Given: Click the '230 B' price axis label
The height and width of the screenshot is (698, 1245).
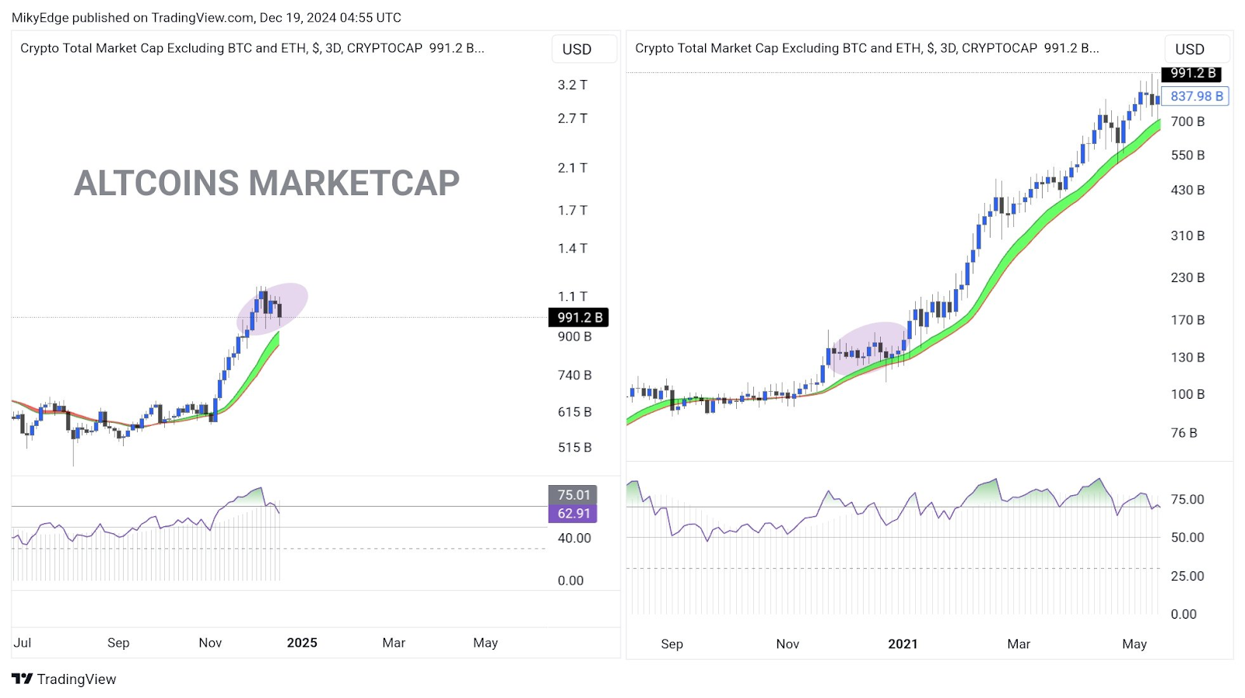Looking at the screenshot, I should point(1188,277).
